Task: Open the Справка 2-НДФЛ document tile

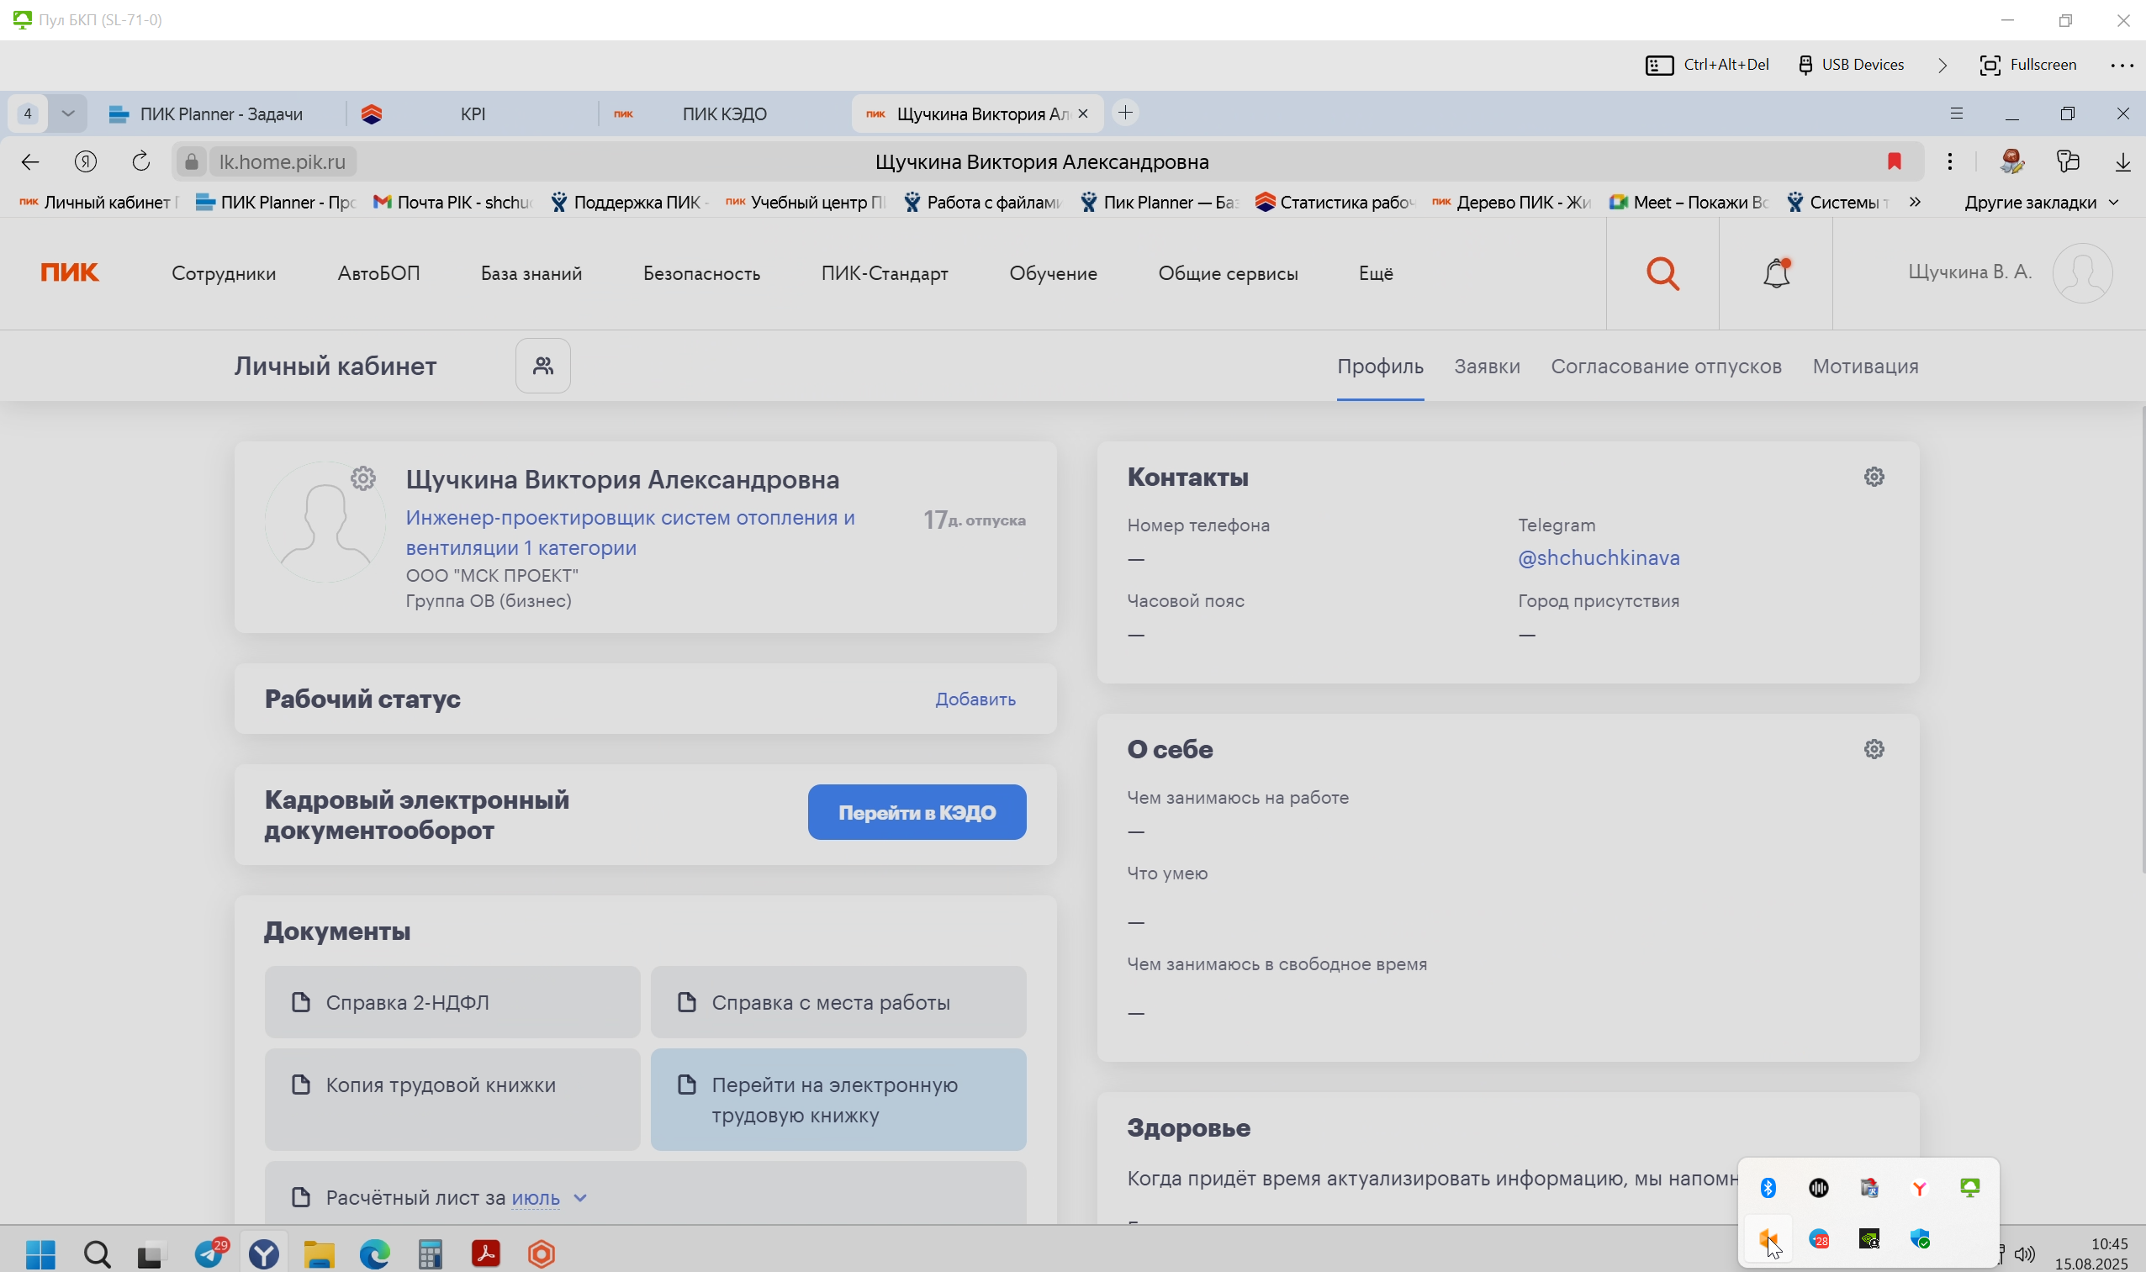Action: point(452,1002)
